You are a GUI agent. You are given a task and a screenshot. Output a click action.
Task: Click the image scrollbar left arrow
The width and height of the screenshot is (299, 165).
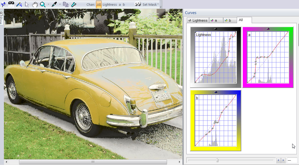coord(7,162)
